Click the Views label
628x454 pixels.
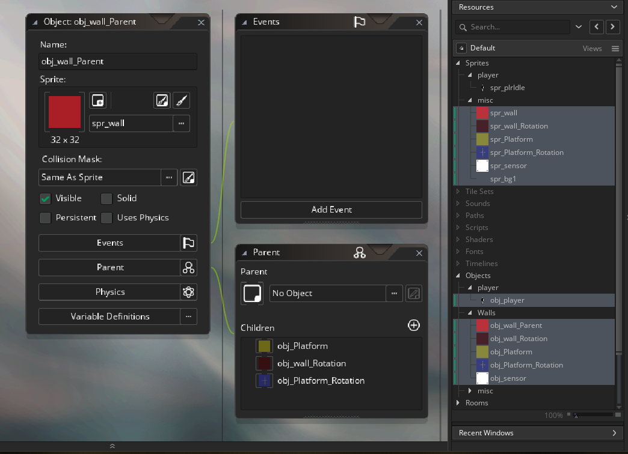[592, 49]
